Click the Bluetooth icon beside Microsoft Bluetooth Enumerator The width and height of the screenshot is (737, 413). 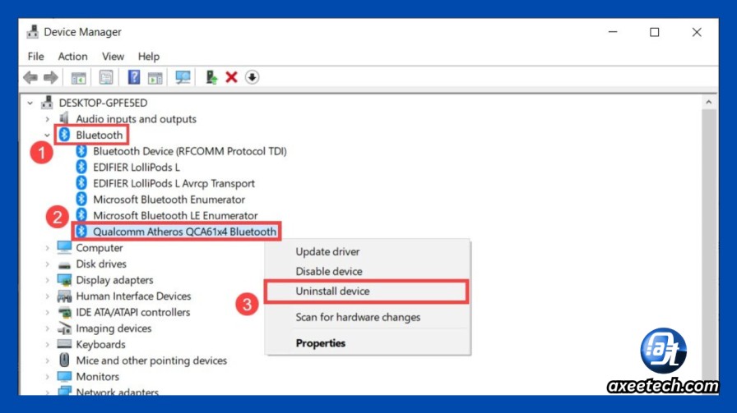81,199
